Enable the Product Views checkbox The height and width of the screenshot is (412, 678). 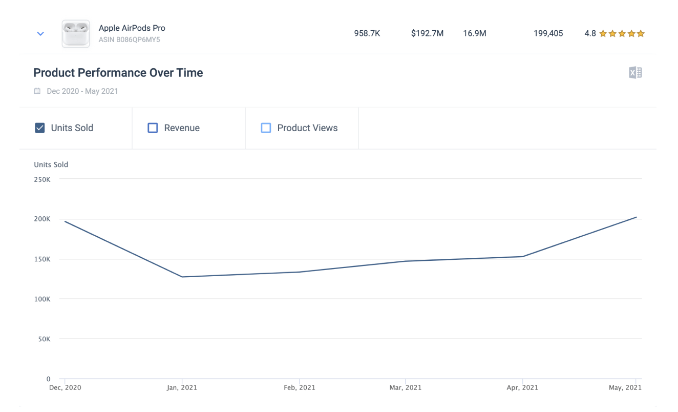(x=266, y=128)
